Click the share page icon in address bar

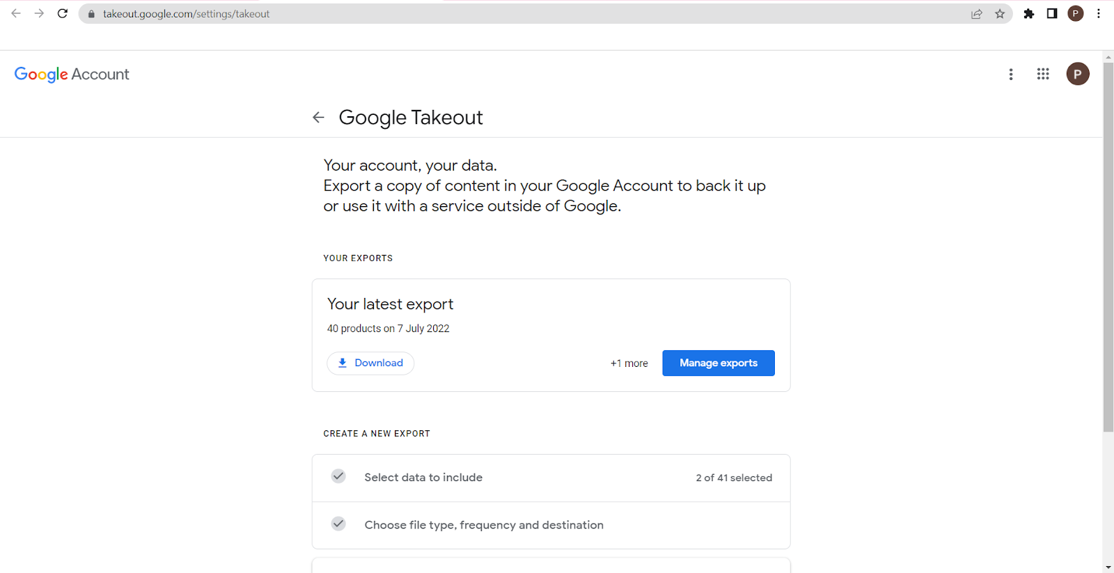tap(977, 14)
